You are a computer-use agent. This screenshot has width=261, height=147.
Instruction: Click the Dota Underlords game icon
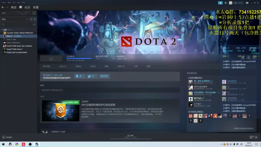coord(5,43)
